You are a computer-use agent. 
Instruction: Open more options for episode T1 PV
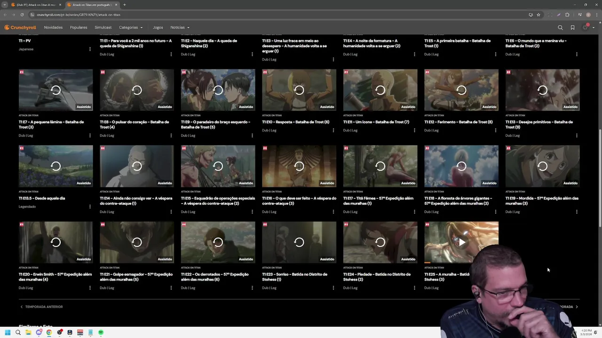pyautogui.click(x=90, y=49)
